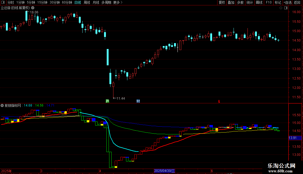Click the green indicator value 14.56
The width and height of the screenshot is (303, 174).
[x=39, y=105]
